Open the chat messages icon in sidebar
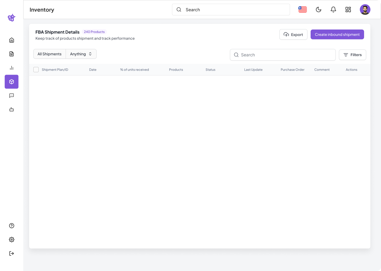 (12, 96)
